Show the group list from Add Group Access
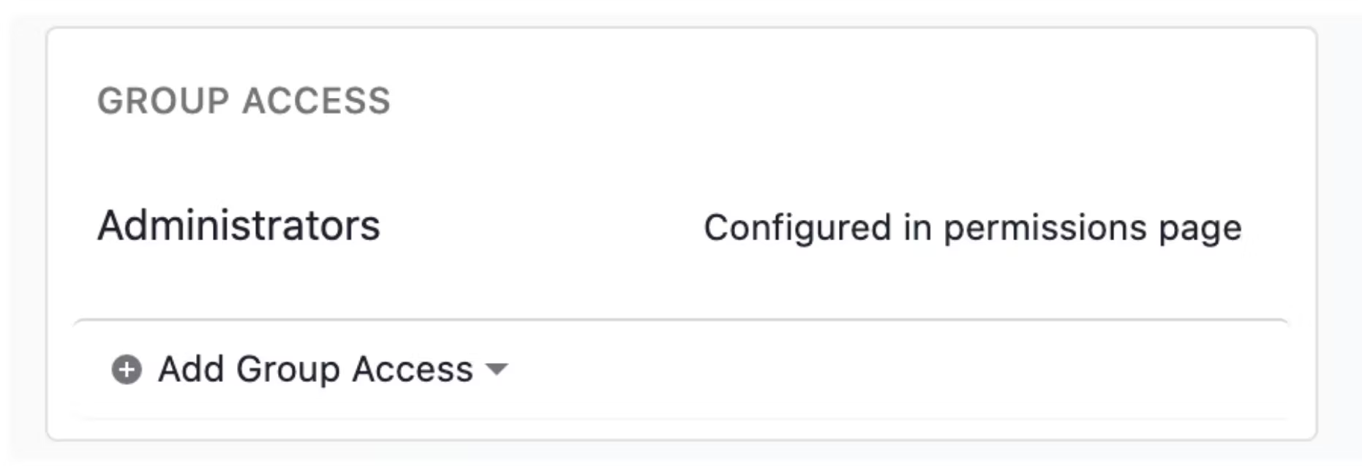The height and width of the screenshot is (466, 1362). [309, 370]
